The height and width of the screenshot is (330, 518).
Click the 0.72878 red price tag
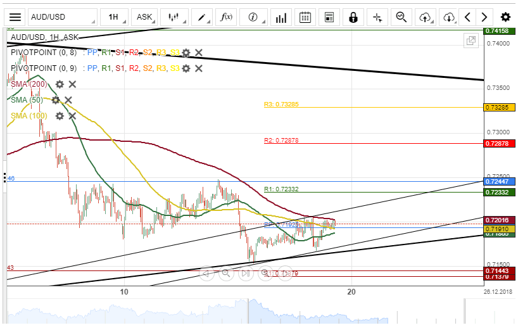499,143
